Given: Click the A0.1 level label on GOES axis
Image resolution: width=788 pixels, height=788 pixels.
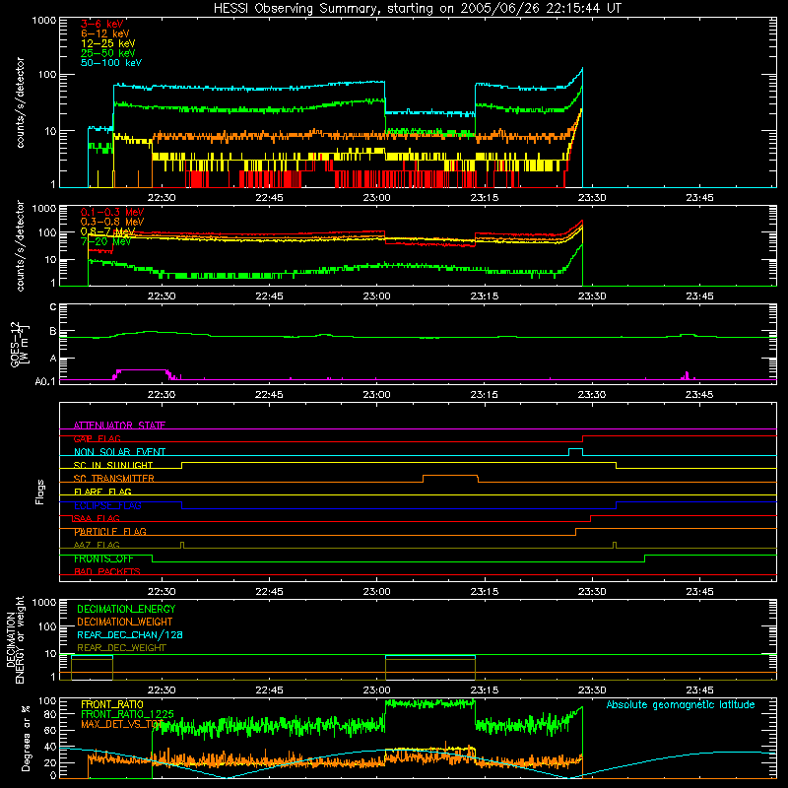Looking at the screenshot, I should click(44, 382).
